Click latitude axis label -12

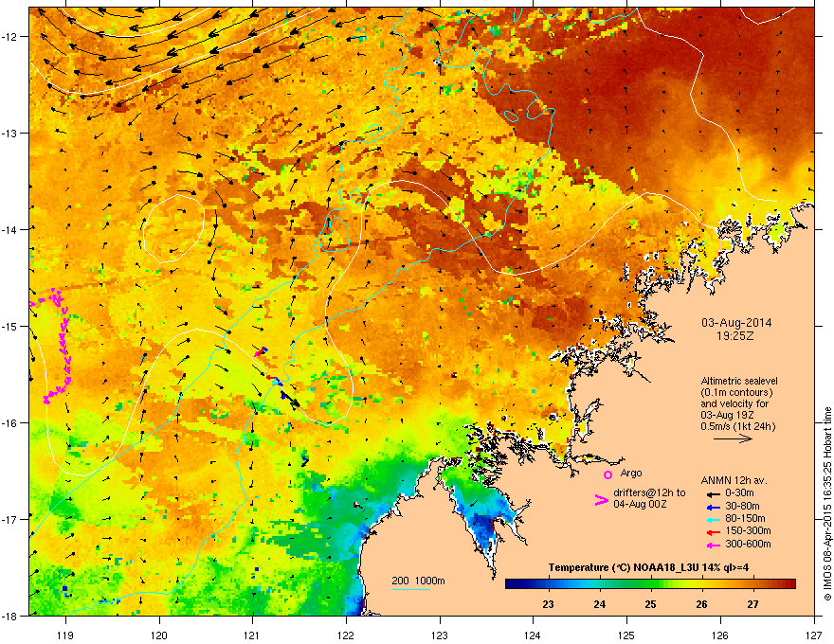10,36
